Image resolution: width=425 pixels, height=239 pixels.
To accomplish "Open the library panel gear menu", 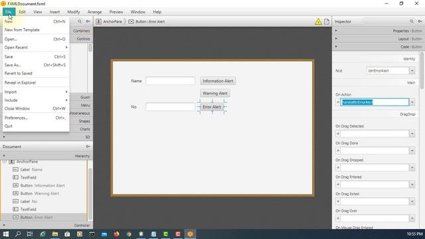I will (x=88, y=21).
